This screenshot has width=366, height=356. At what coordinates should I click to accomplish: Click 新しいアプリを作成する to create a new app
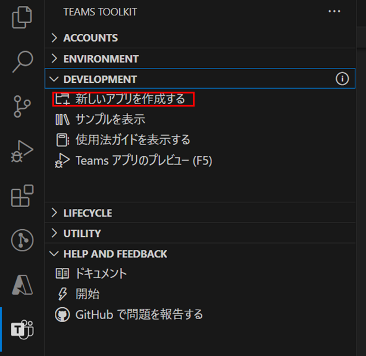(x=130, y=99)
